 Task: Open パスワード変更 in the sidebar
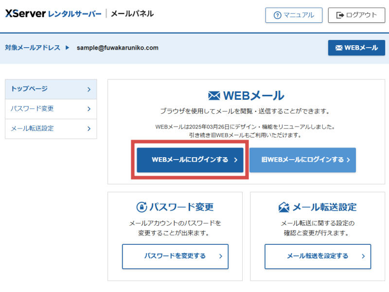point(51,109)
